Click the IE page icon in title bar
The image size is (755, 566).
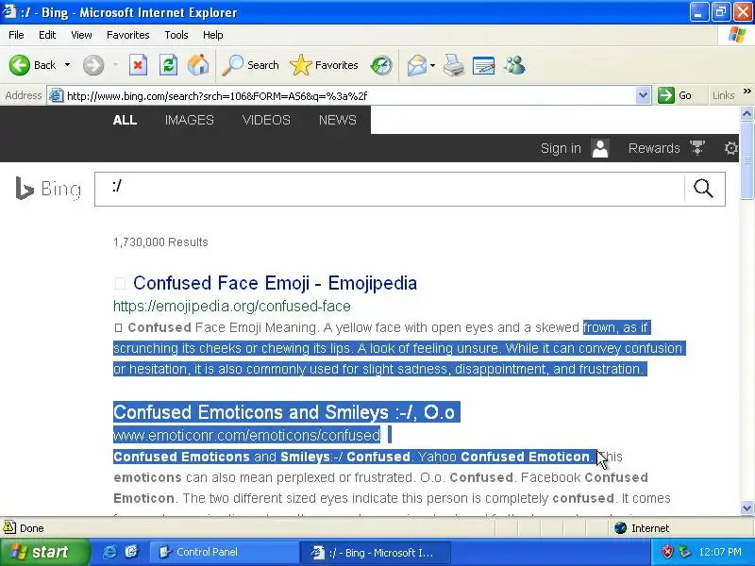pos(9,11)
